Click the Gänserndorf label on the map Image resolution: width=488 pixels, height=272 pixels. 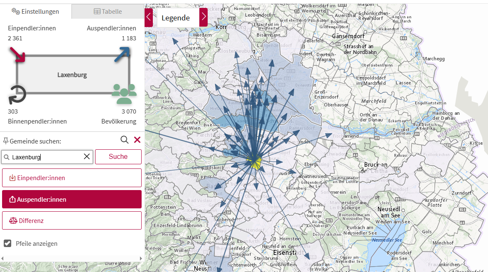pyautogui.click(x=348, y=36)
